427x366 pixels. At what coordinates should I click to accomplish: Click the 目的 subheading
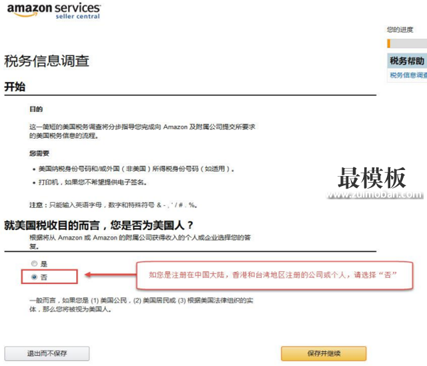[36, 109]
